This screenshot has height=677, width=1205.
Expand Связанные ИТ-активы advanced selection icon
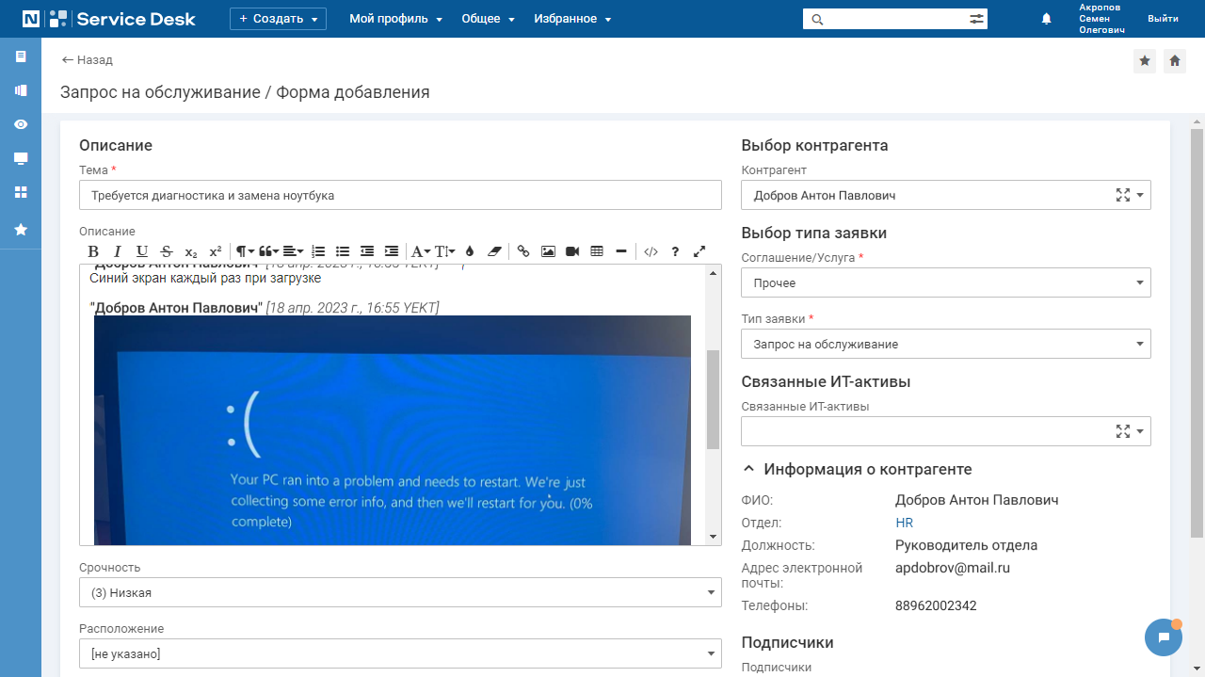[x=1122, y=431]
